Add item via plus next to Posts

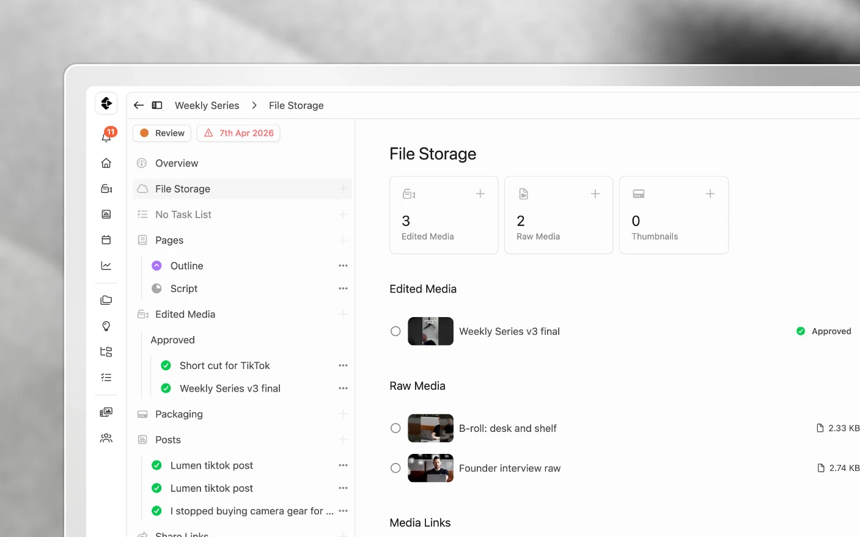(x=343, y=440)
